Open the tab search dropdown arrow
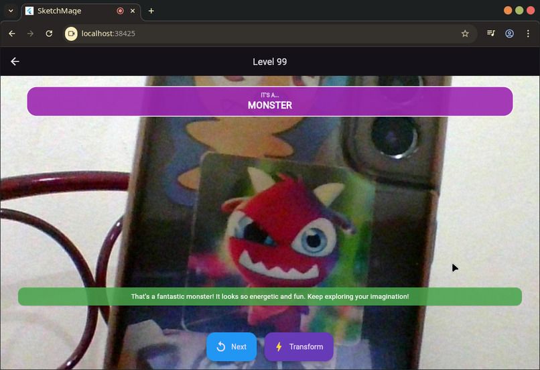Image resolution: width=540 pixels, height=370 pixels. pyautogui.click(x=11, y=11)
